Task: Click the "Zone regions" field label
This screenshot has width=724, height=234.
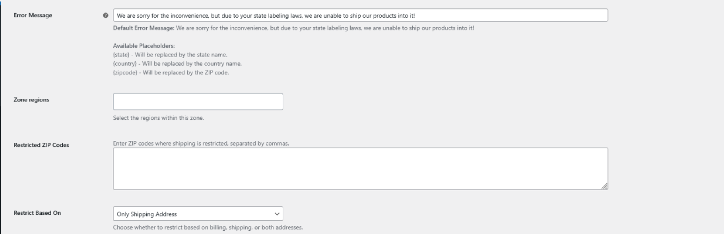Action: click(31, 100)
